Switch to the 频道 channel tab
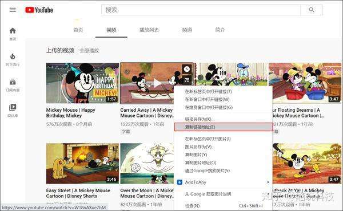The height and width of the screenshot is (211, 343). coord(187,30)
